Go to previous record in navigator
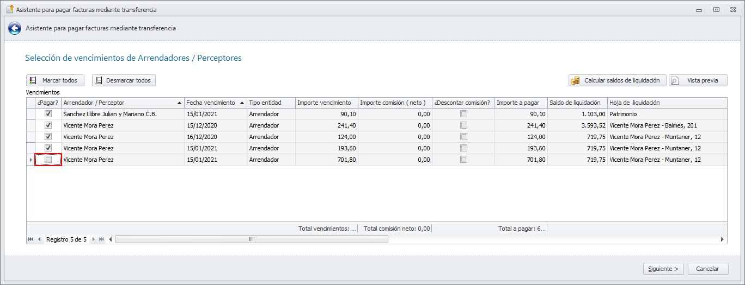The height and width of the screenshot is (285, 745). [39, 239]
